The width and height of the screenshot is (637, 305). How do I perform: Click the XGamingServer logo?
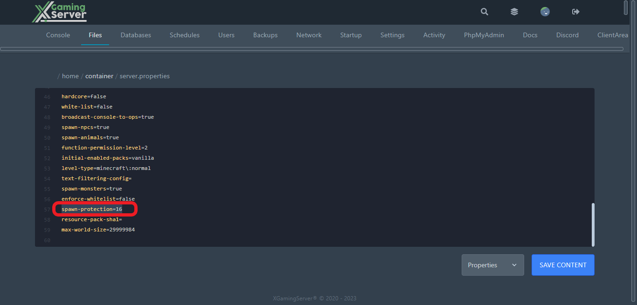tap(59, 12)
